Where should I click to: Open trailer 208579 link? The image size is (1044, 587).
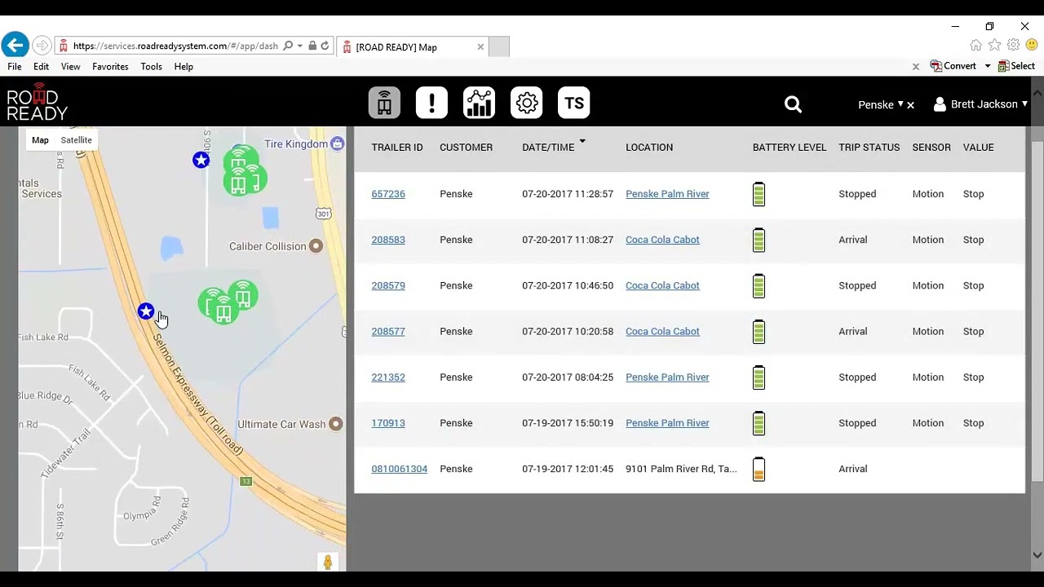coord(388,285)
